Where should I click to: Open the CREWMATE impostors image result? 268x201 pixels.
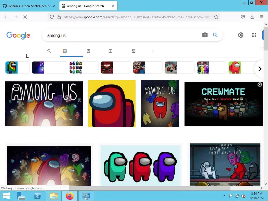(224, 104)
